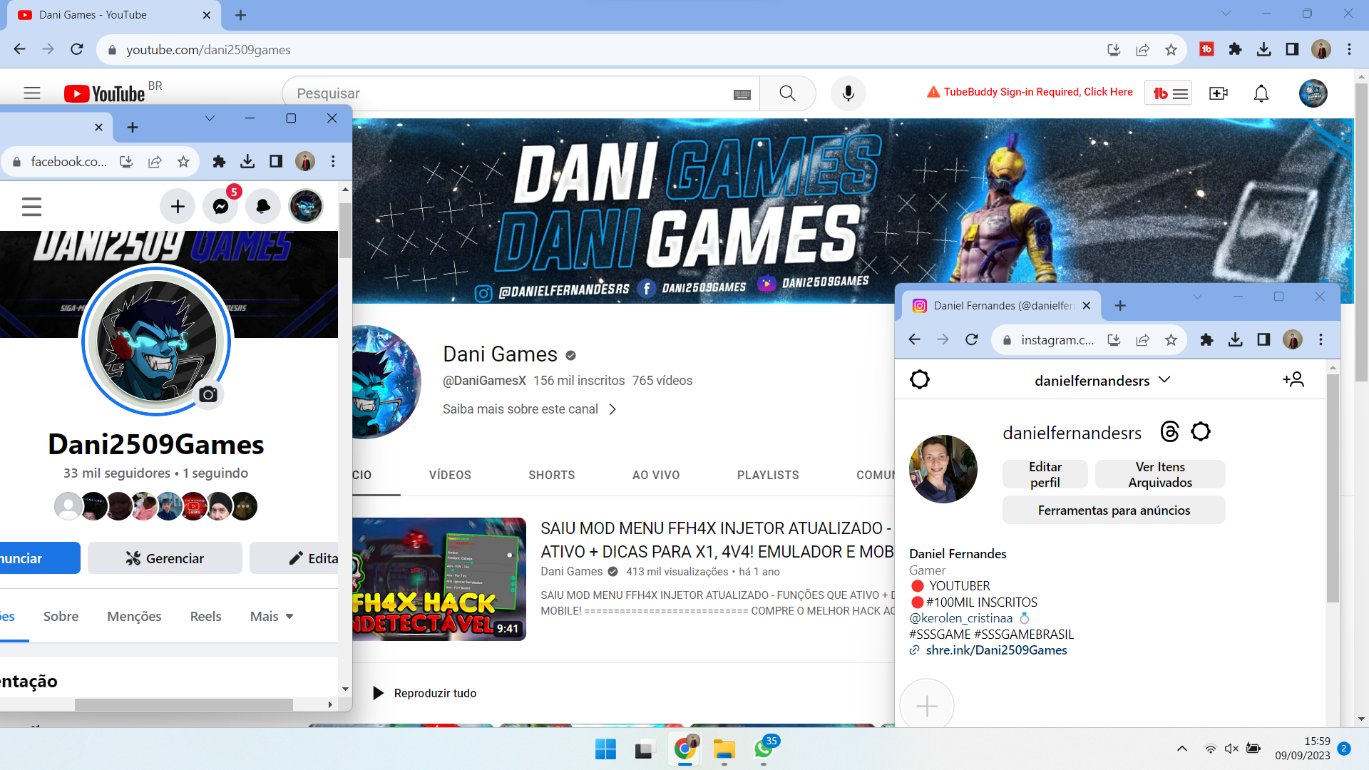Show hidden tray icons chevron
Image resolution: width=1369 pixels, height=770 pixels.
tap(1181, 749)
